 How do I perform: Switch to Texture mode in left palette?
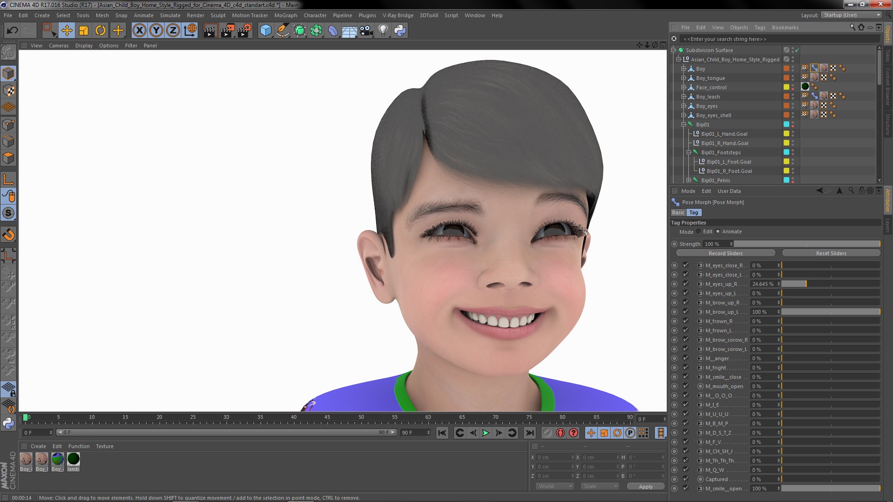(x=8, y=91)
